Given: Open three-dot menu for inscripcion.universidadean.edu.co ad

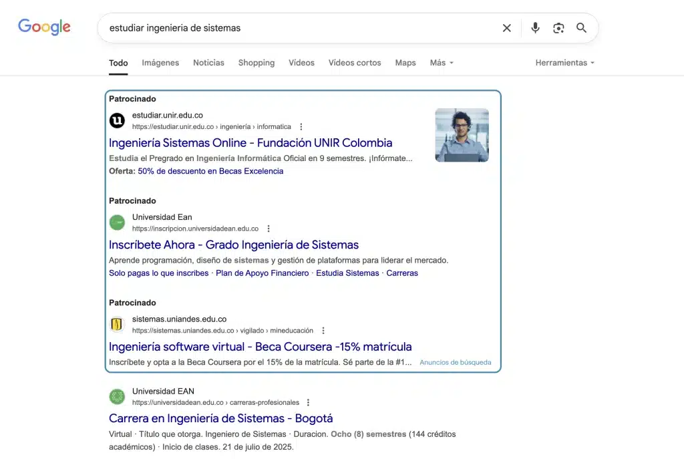Looking at the screenshot, I should point(269,228).
